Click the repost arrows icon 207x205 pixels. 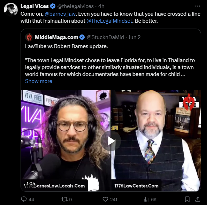[x=64, y=199]
